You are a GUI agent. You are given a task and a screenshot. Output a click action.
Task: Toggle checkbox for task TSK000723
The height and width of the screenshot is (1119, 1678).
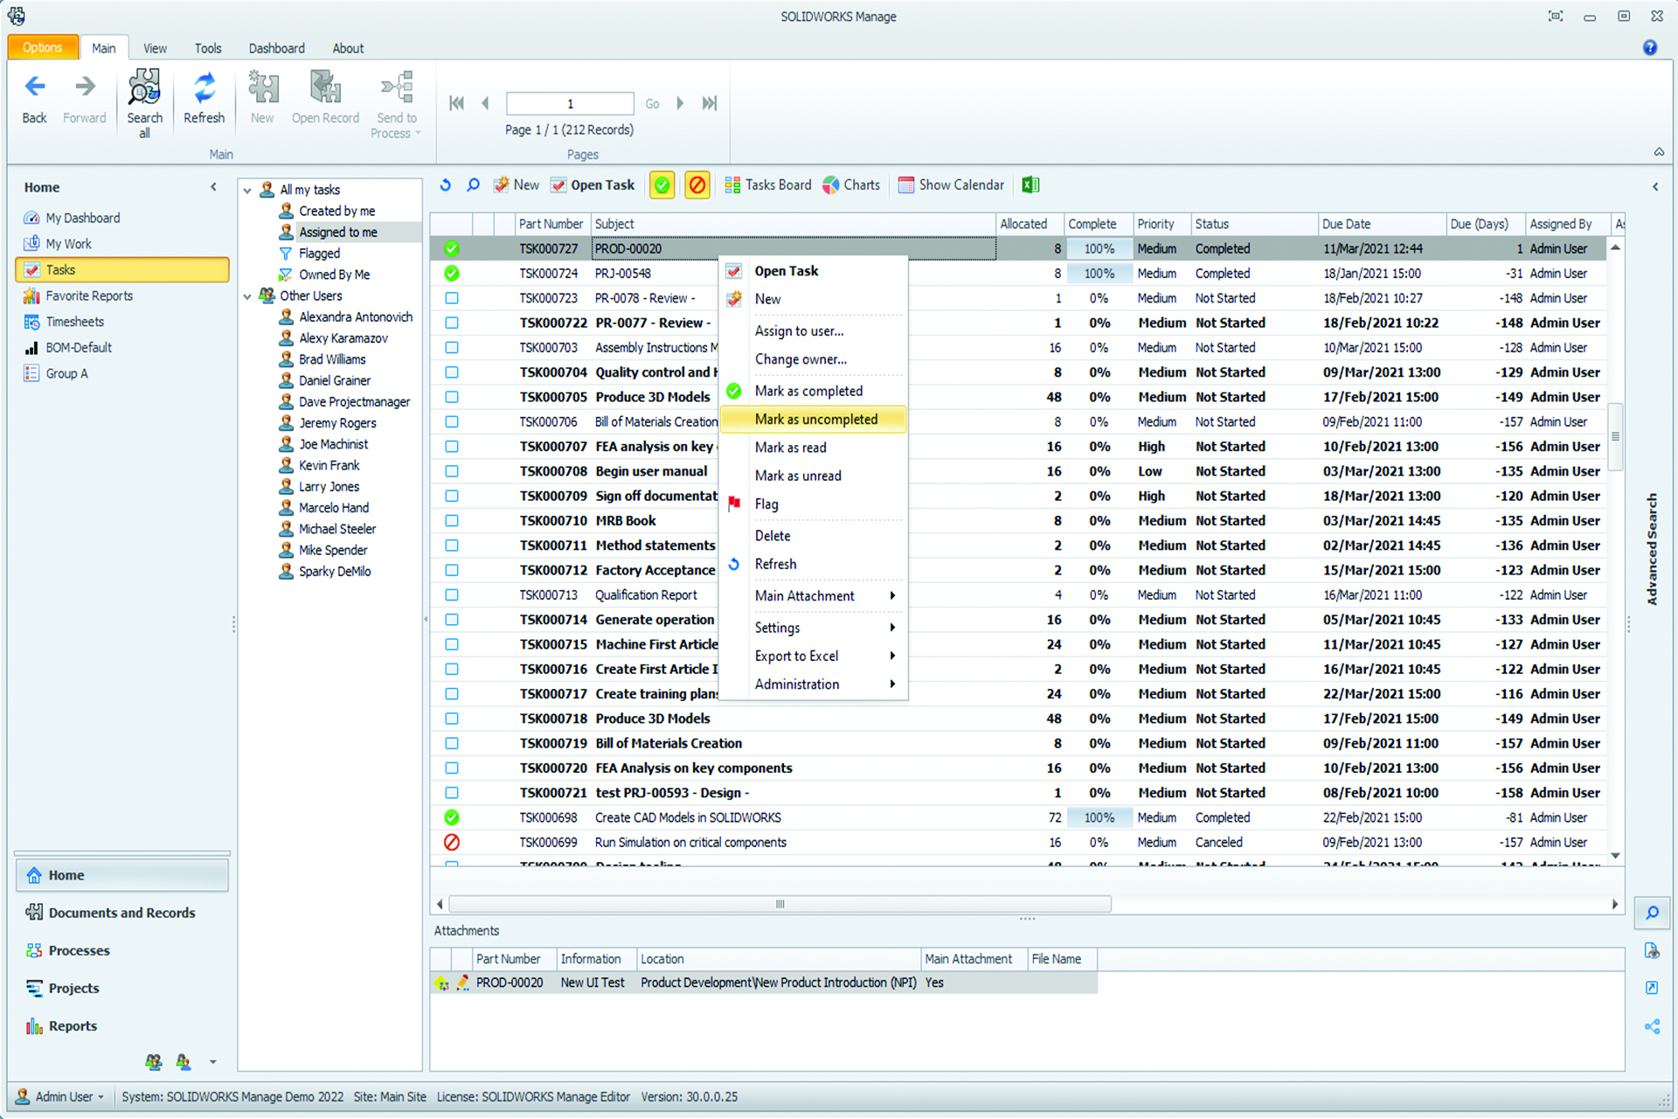452,298
